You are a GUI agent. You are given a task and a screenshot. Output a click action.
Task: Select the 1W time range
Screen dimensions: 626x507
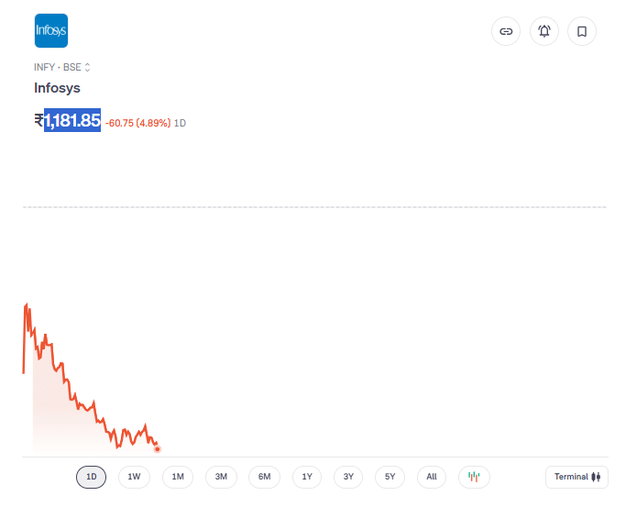[x=134, y=477]
